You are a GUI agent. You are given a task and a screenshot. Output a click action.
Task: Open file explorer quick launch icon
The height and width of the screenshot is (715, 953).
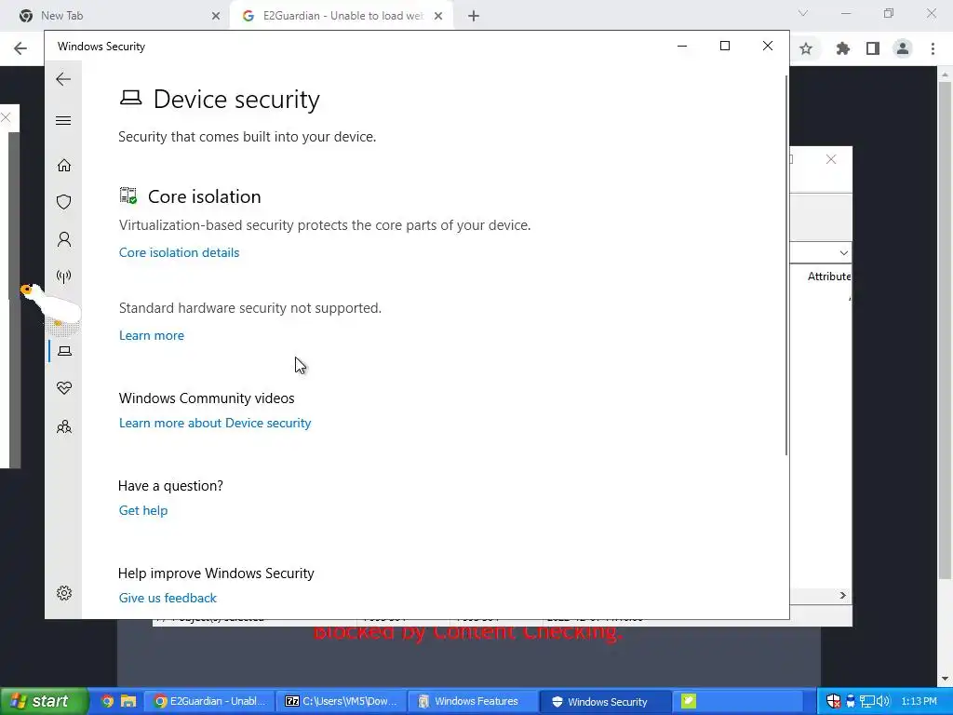pyautogui.click(x=128, y=701)
